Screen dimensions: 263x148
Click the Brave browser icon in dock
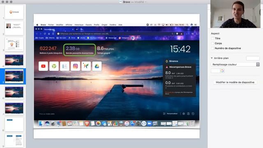(x=87, y=124)
